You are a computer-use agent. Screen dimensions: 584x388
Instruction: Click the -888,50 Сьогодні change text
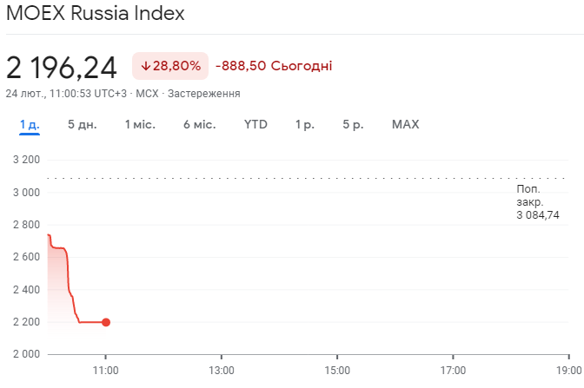point(274,66)
